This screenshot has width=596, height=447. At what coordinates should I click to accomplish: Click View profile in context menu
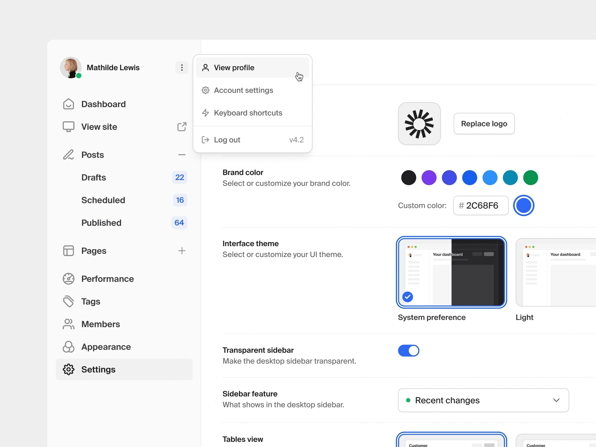point(251,67)
